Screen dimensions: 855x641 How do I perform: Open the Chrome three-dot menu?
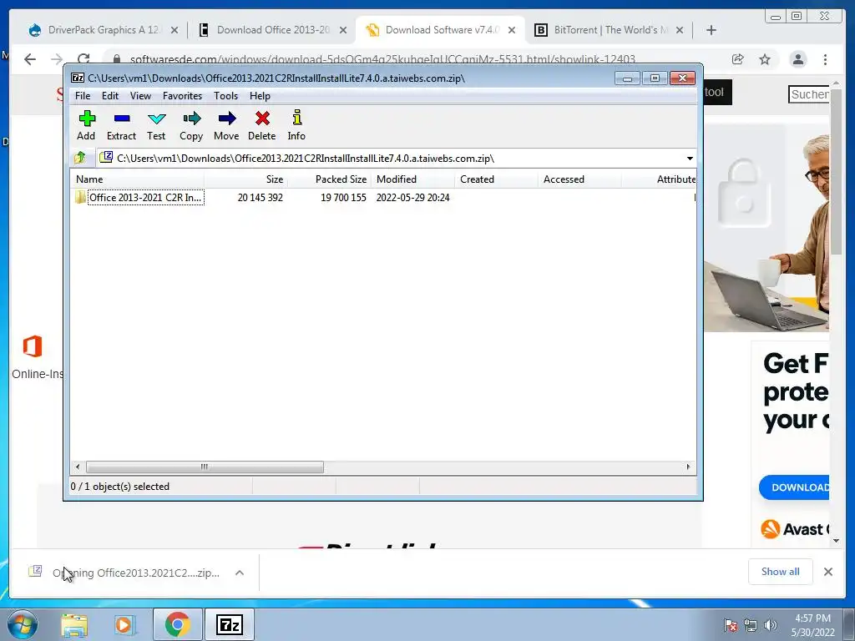(825, 59)
